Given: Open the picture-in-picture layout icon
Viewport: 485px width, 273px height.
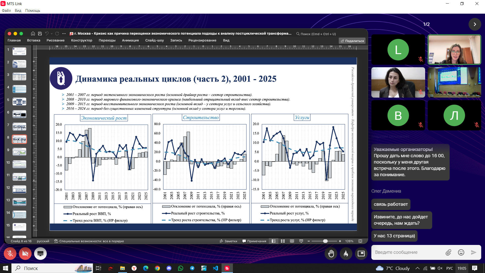Looking at the screenshot, I should coord(361,254).
